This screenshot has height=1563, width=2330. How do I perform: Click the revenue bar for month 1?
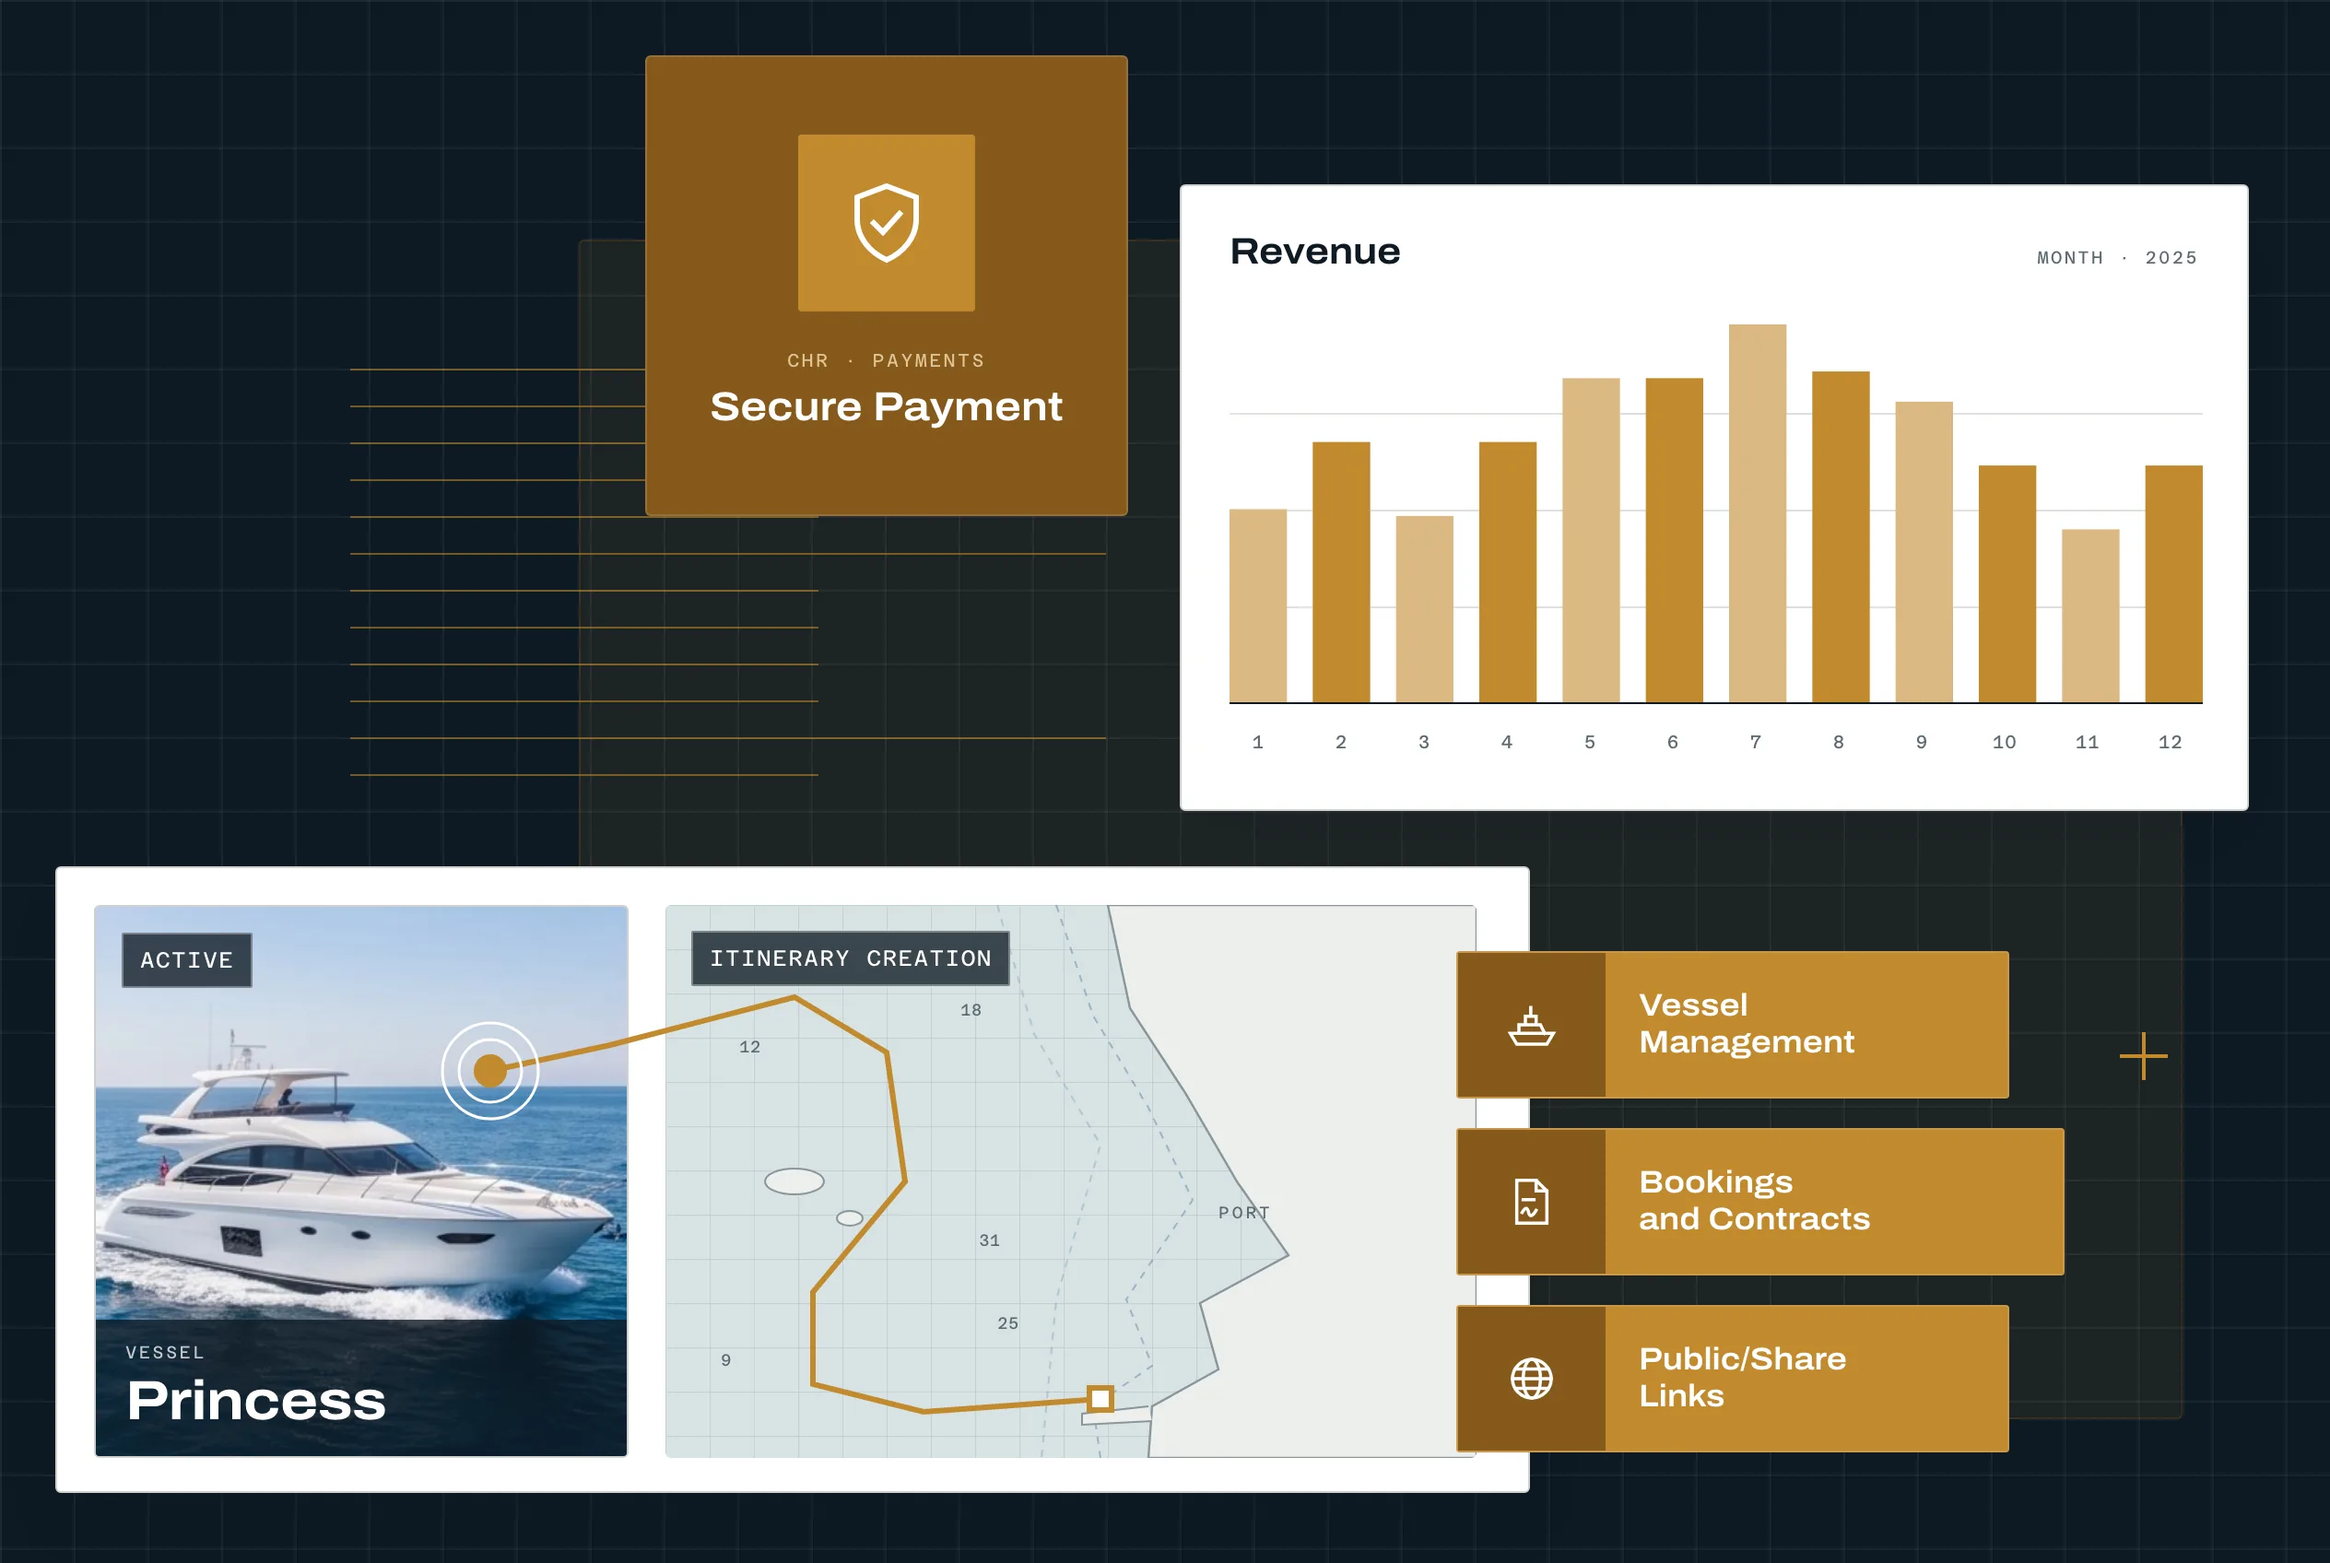(1257, 606)
